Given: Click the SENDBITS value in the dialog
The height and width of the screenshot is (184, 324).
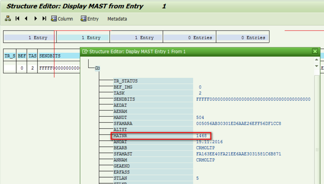Looking at the screenshot, I should tap(253, 99).
